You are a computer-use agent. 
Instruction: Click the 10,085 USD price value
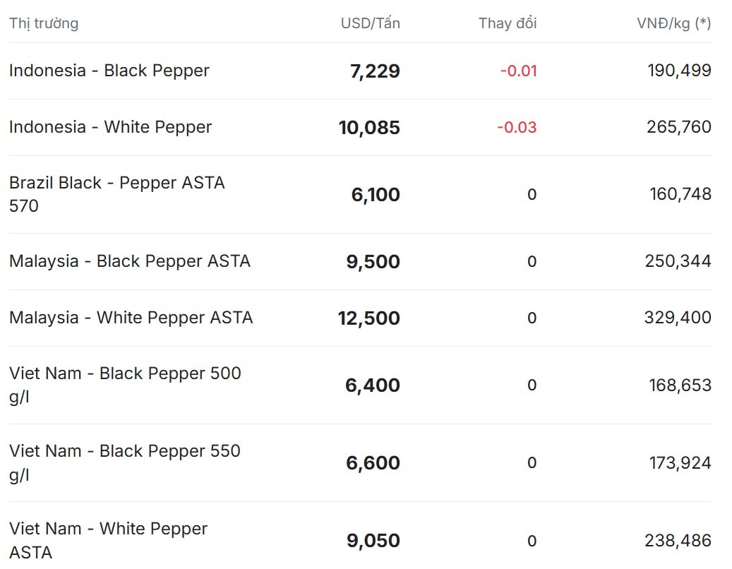tap(369, 128)
